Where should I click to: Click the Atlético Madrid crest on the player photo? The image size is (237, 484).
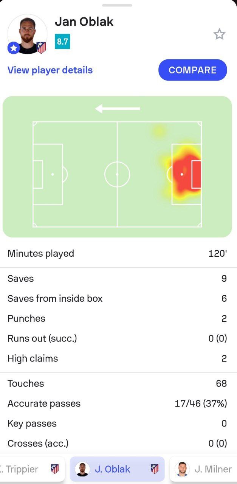pyautogui.click(x=41, y=48)
